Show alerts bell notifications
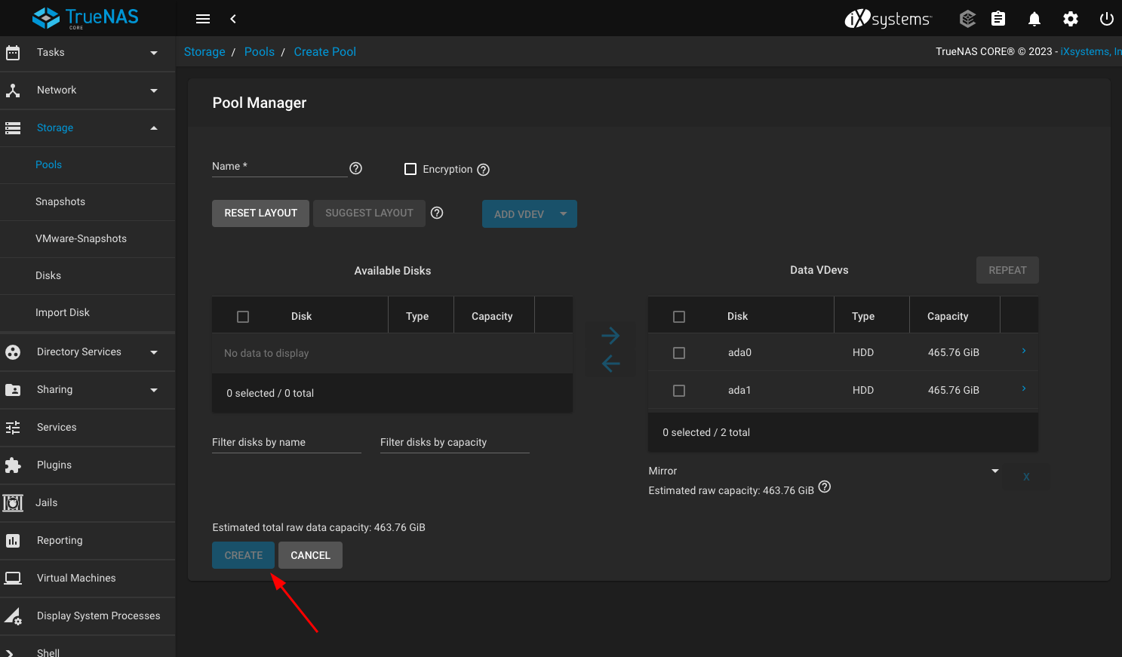The height and width of the screenshot is (657, 1122). coord(1034,19)
